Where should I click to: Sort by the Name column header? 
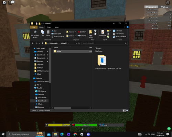click(x=56, y=48)
